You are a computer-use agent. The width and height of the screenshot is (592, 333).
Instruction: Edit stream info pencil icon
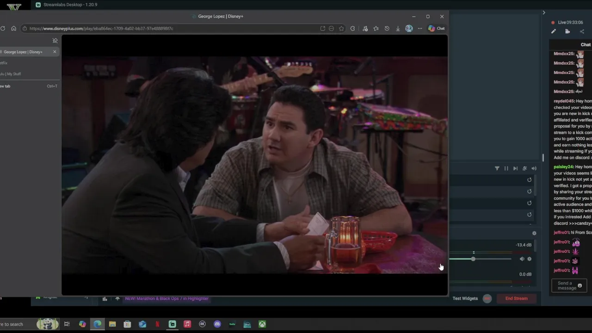coord(554,31)
